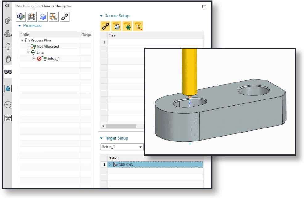
Task: Click the Sequ. column header
Action: 86,35
